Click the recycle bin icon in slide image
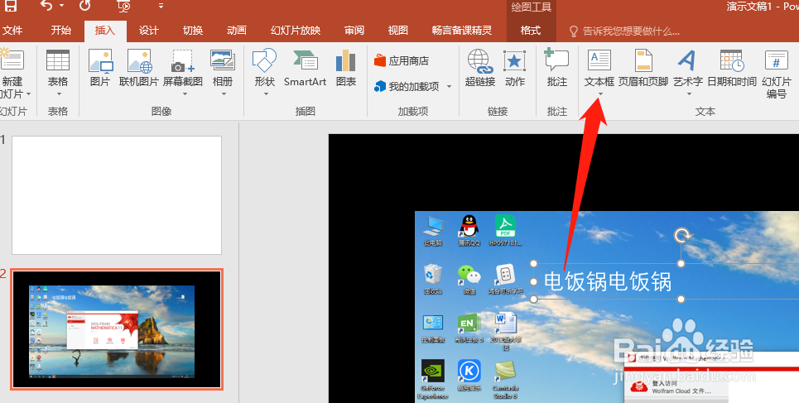Image resolution: width=799 pixels, height=403 pixels. pyautogui.click(x=433, y=275)
